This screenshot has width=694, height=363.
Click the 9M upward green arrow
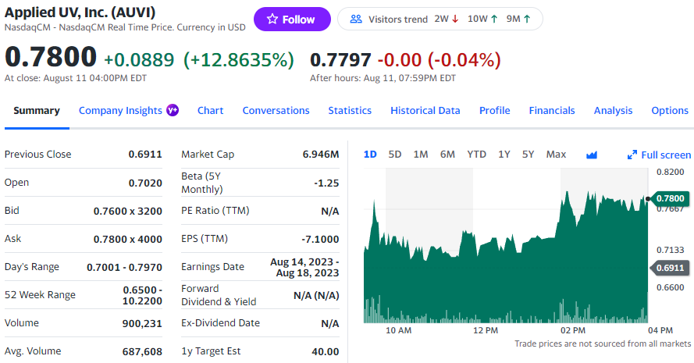[527, 19]
